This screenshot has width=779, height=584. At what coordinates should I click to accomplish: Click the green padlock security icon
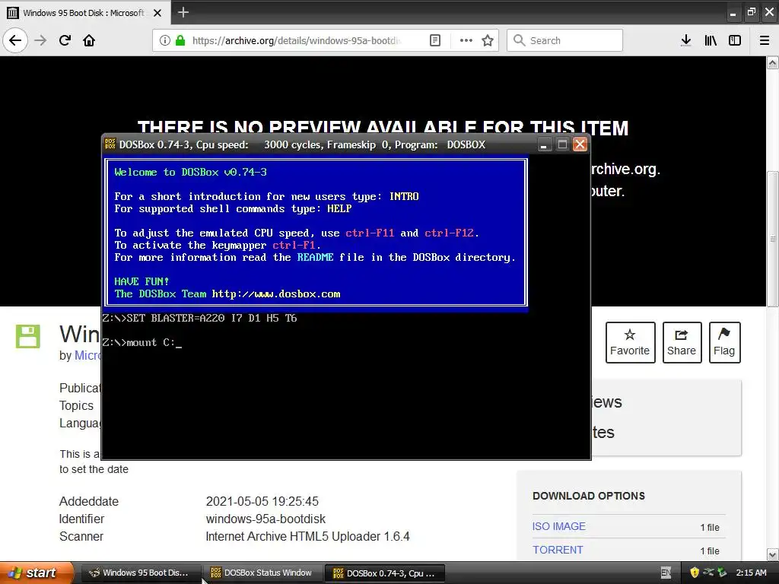[180, 40]
